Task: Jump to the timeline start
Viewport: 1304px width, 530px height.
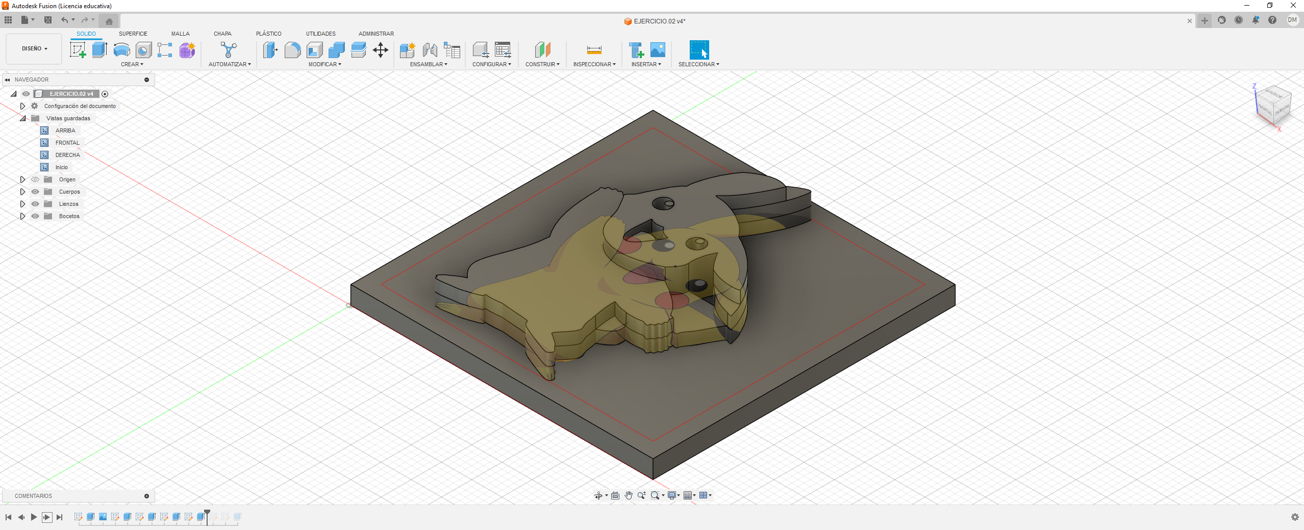Action: pyautogui.click(x=8, y=517)
